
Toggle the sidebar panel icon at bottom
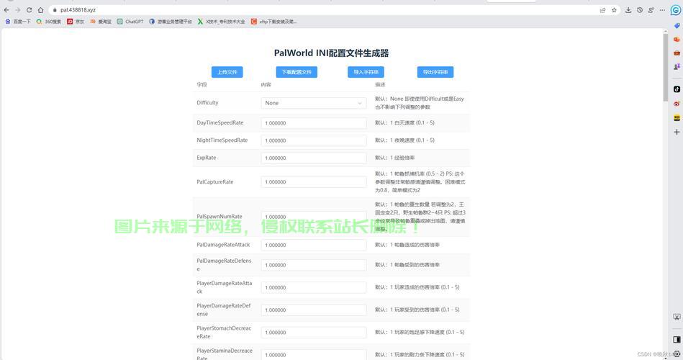tap(677, 340)
